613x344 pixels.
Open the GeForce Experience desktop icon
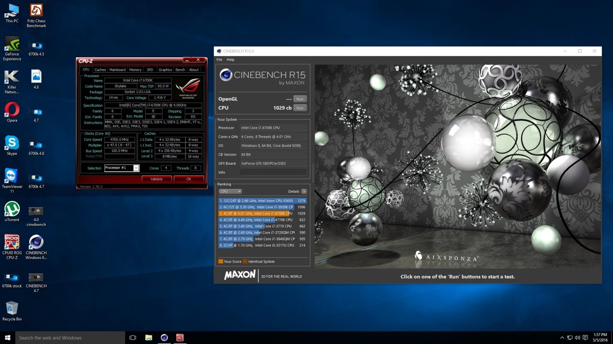point(12,45)
